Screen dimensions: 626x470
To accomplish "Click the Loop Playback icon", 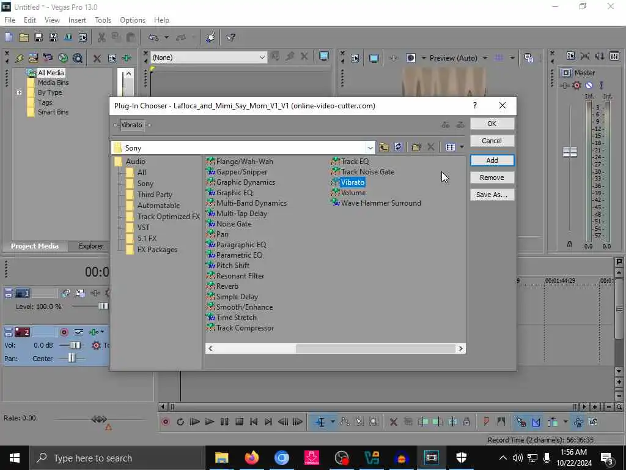I will 180,422.
